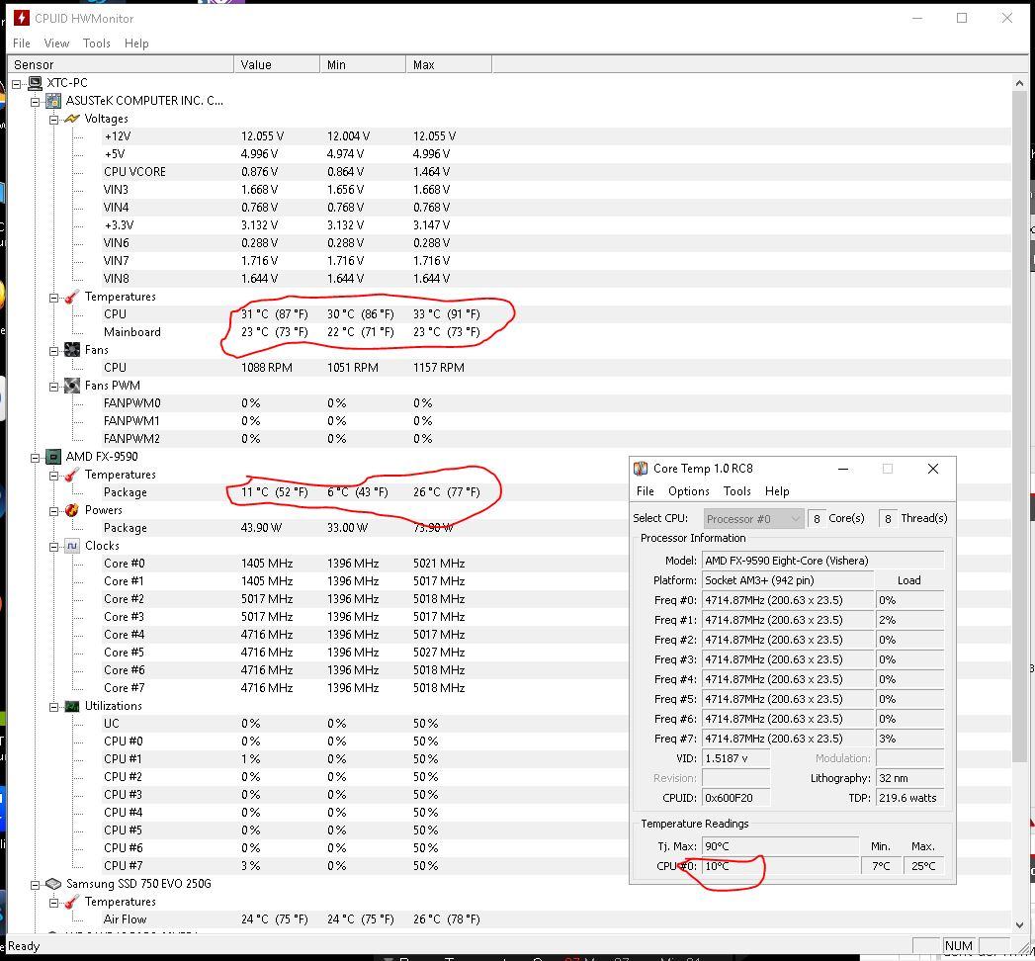Click the ASUSTeK motherboard icon
The width and height of the screenshot is (1035, 961).
pyautogui.click(x=52, y=100)
